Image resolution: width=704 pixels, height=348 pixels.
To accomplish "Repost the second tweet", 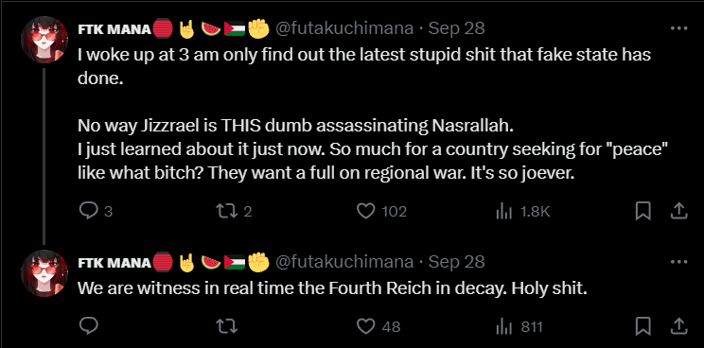I will [x=227, y=326].
